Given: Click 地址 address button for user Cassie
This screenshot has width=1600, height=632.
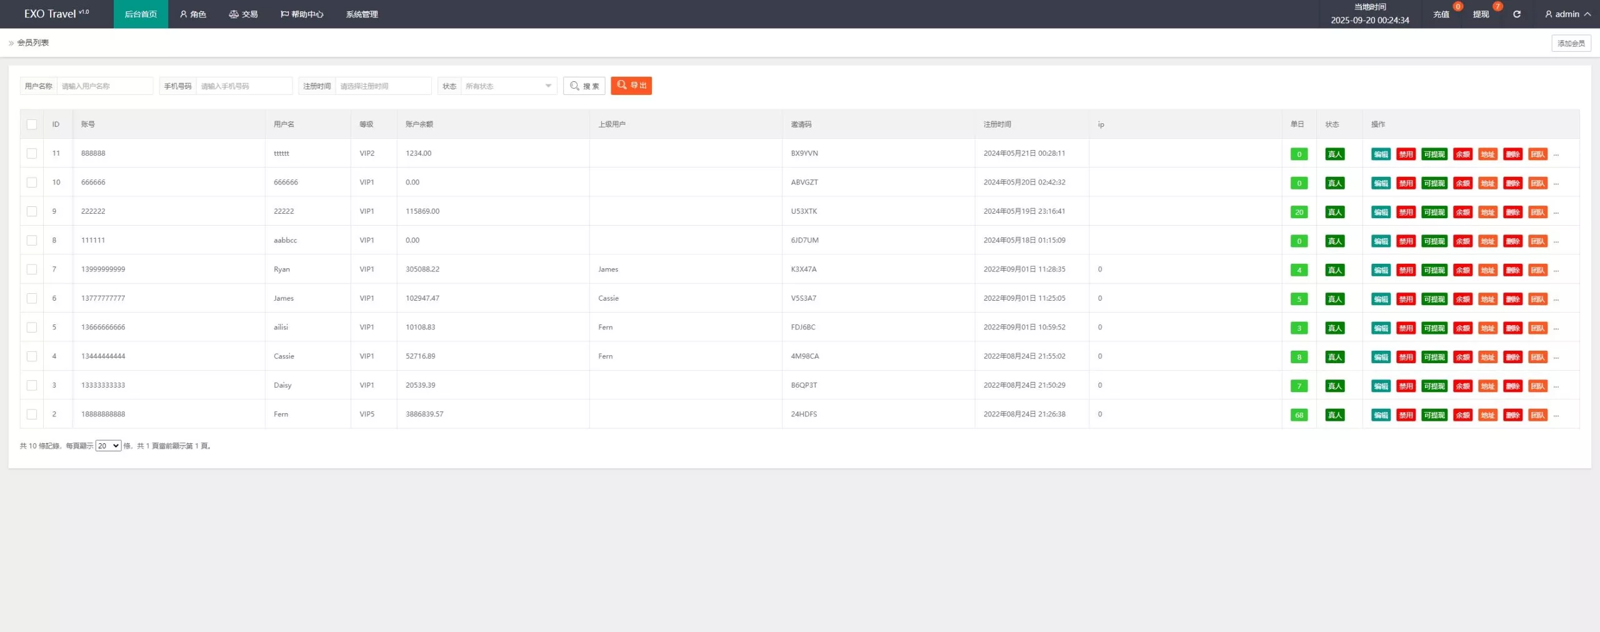Looking at the screenshot, I should pyautogui.click(x=1487, y=357).
